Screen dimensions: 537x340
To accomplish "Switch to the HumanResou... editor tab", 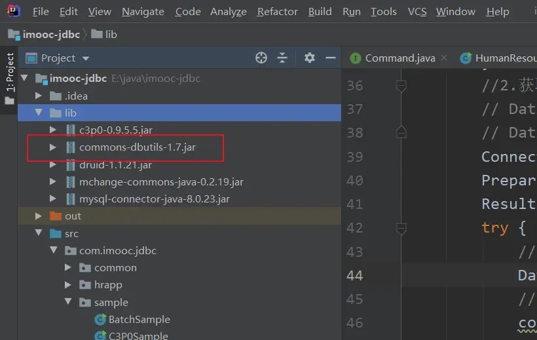I will (498, 58).
